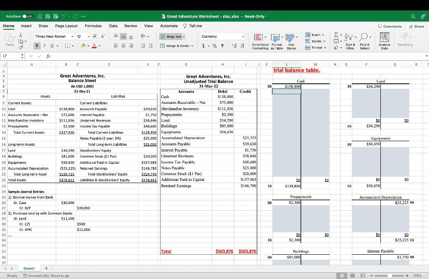Open the search magnifier in title bar

(413, 16)
